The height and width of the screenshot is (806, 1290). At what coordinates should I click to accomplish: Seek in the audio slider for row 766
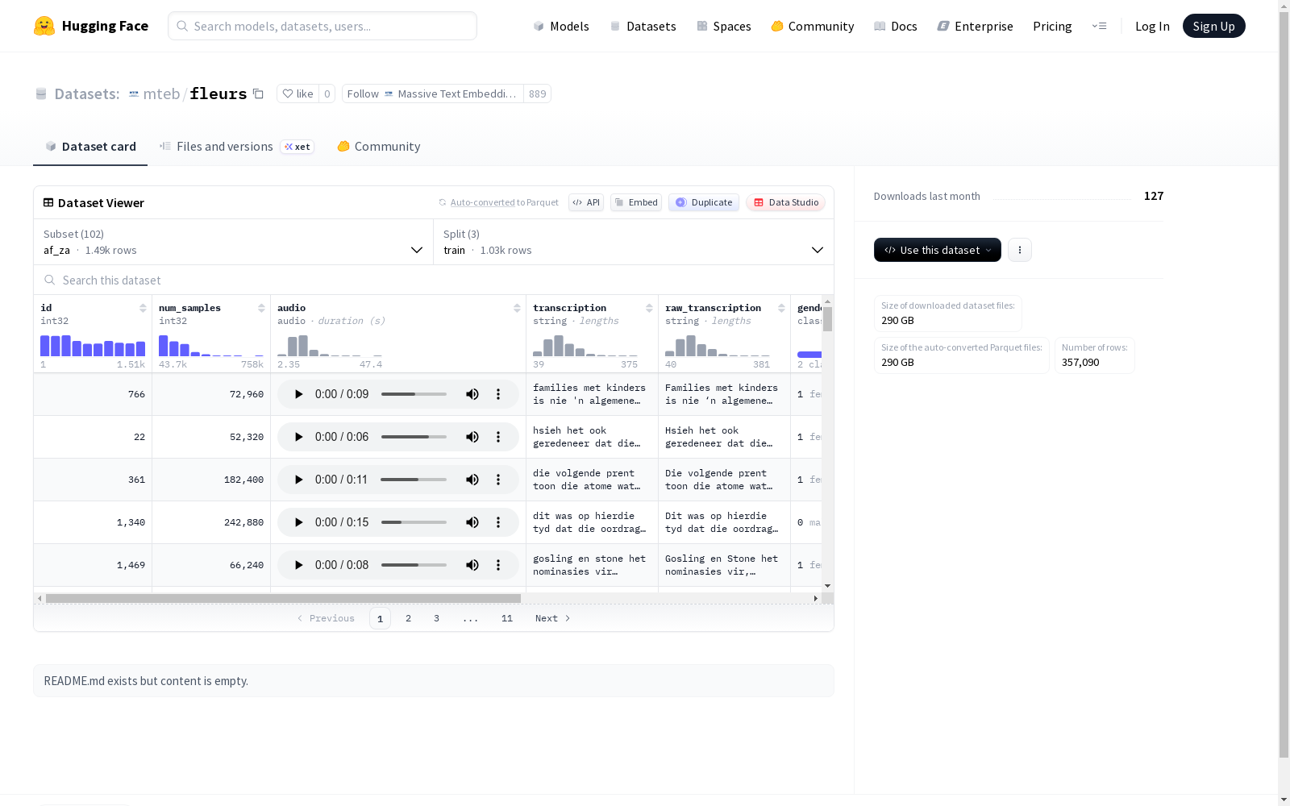pos(414,394)
